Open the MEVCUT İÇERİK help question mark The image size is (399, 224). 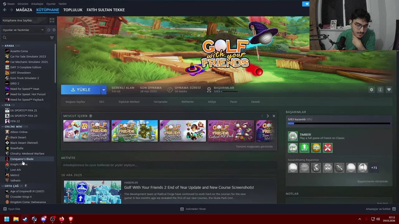[91, 116]
